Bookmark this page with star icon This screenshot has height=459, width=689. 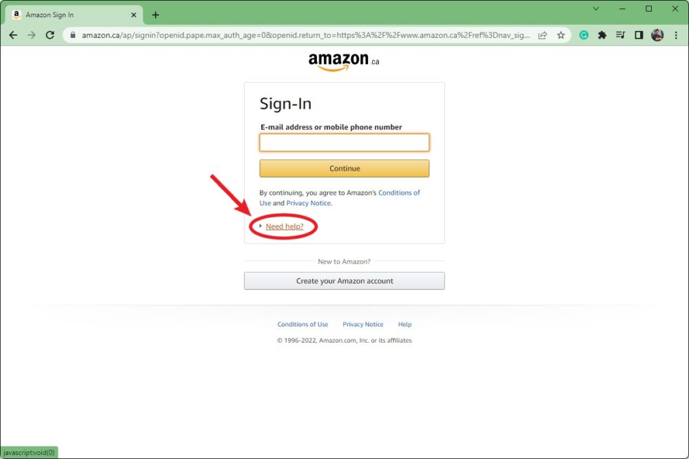[561, 35]
